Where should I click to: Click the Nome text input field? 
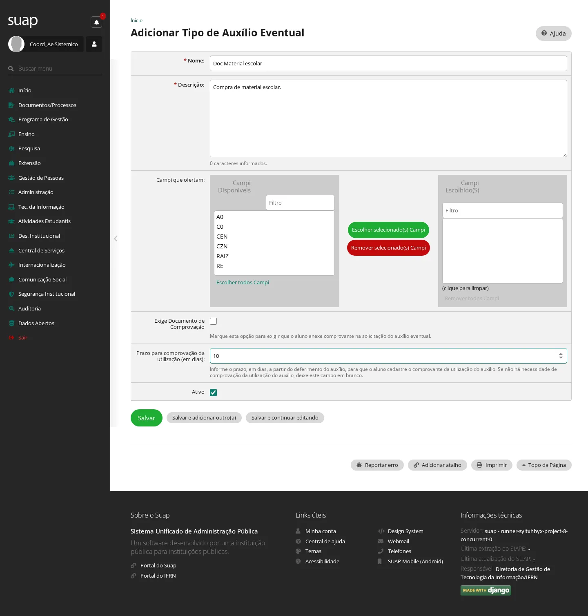(x=388, y=63)
